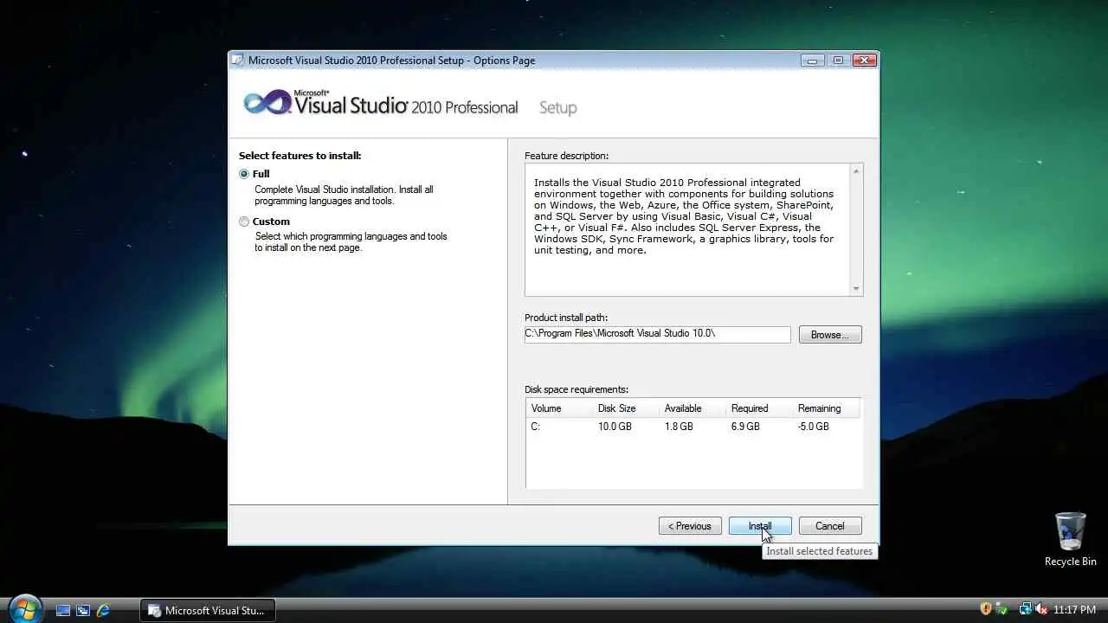Viewport: 1108px width, 623px height.
Task: Select the Custom installation radio button
Action: coord(244,222)
